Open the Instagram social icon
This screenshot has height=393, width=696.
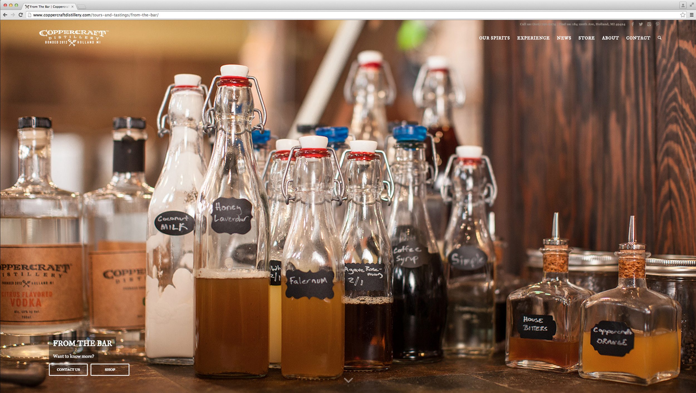(x=649, y=24)
